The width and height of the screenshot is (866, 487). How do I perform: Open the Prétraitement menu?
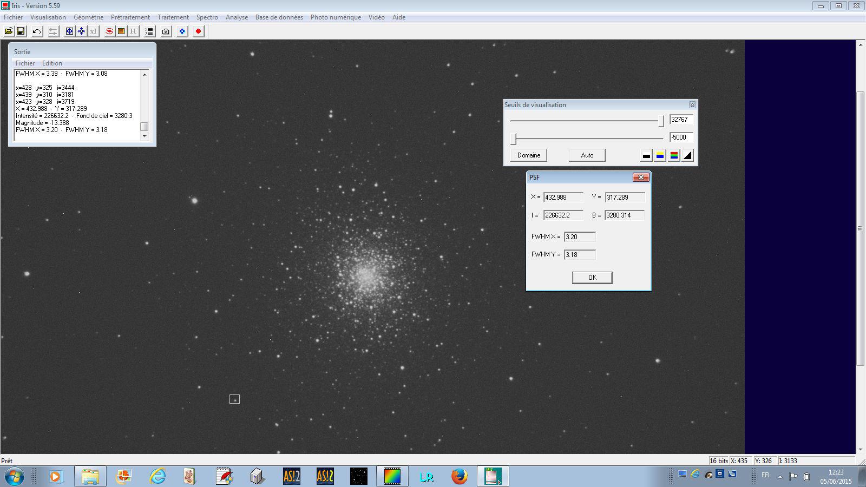click(x=130, y=17)
